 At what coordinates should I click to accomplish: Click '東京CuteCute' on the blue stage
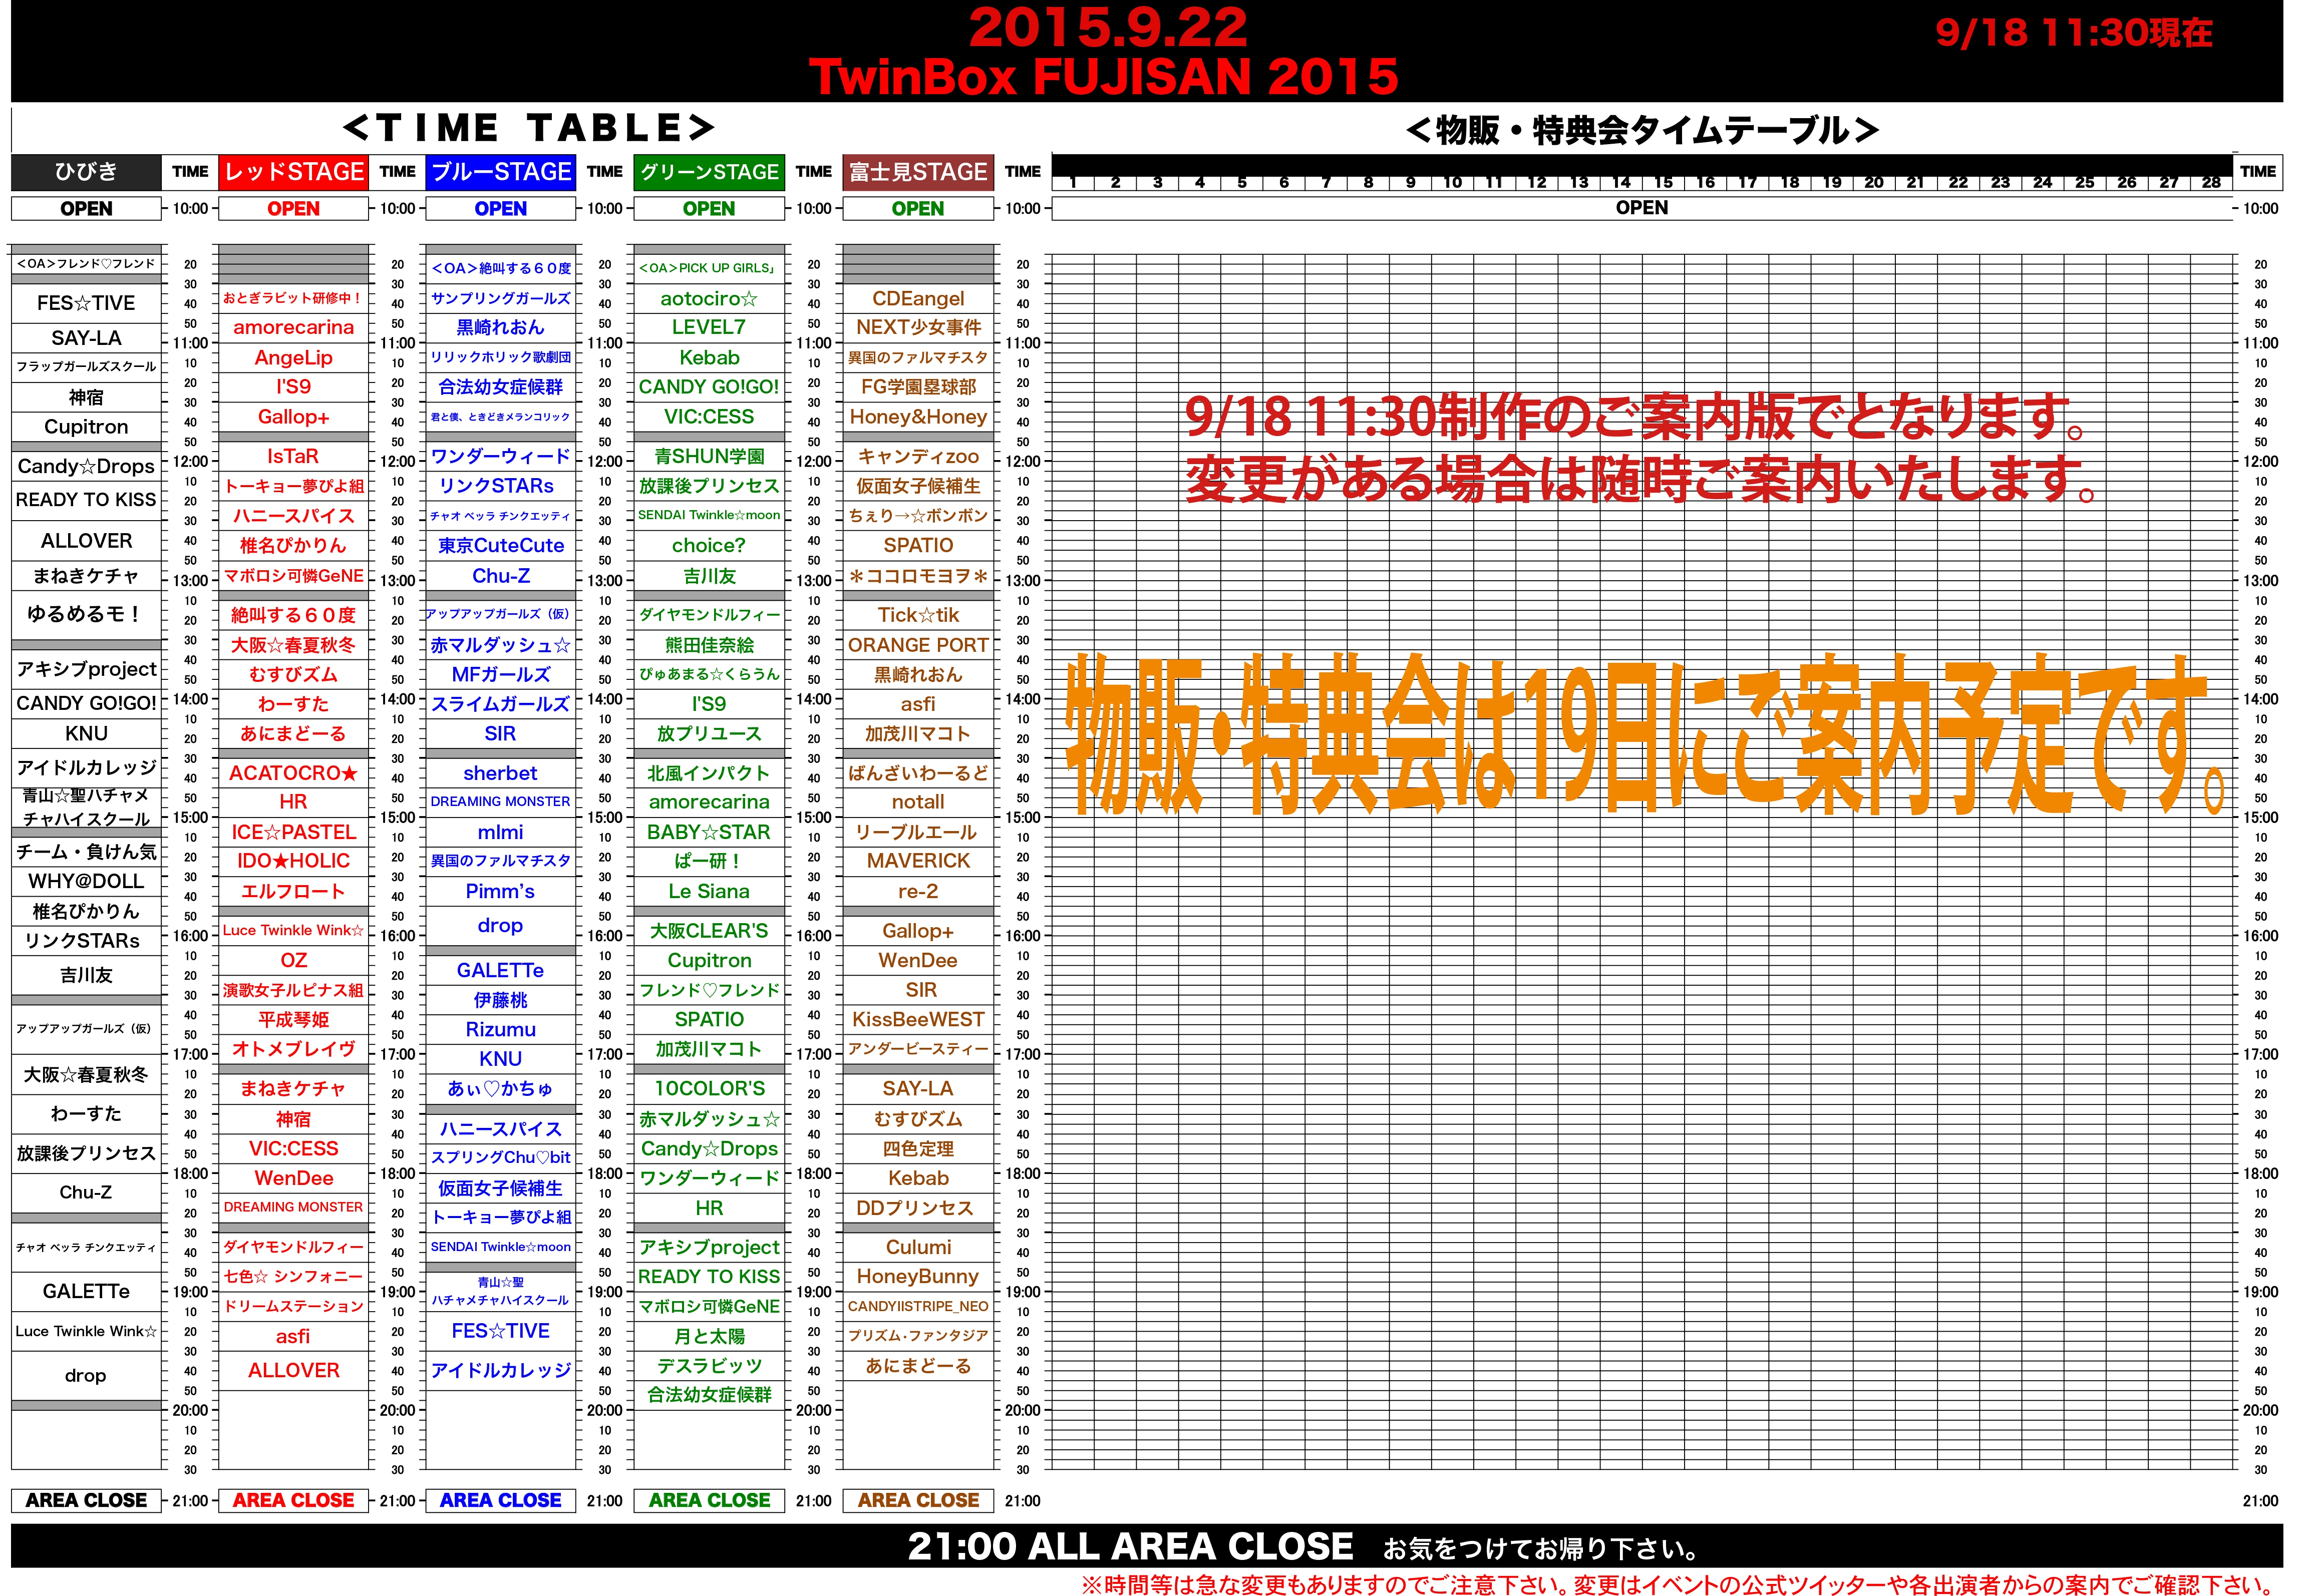501,546
